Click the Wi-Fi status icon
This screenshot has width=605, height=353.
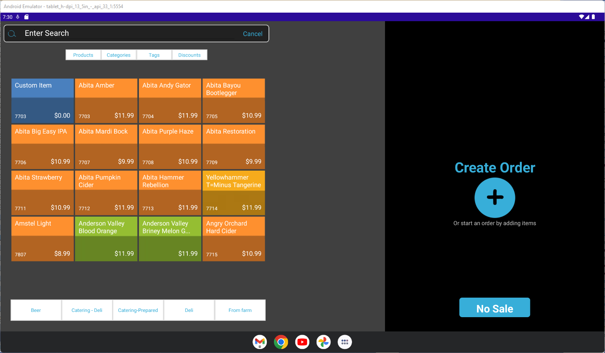(x=581, y=17)
